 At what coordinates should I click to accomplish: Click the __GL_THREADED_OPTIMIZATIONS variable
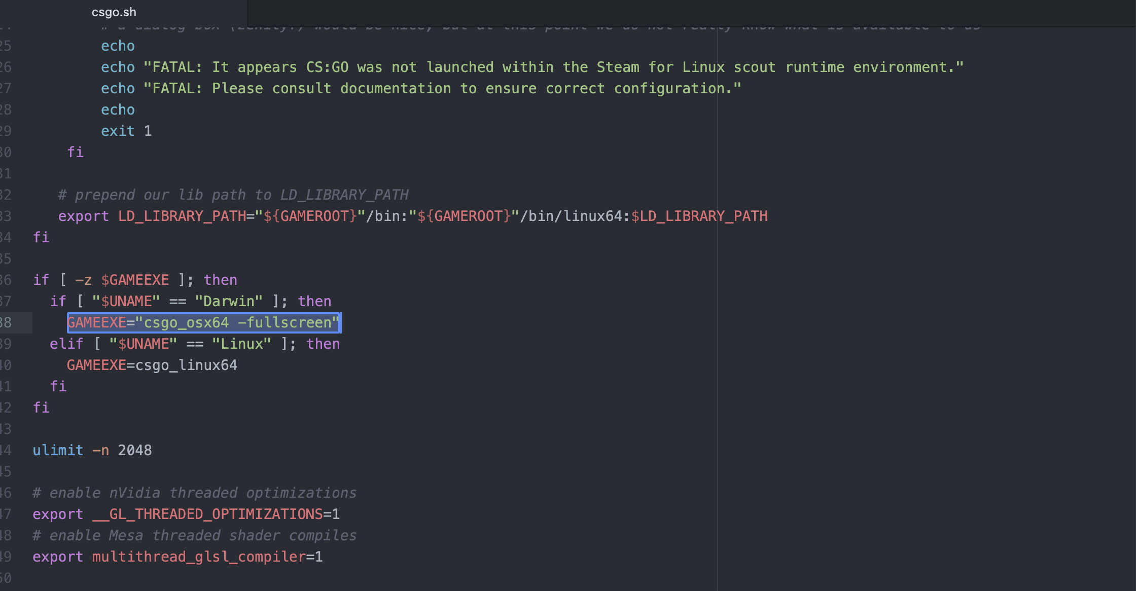208,514
